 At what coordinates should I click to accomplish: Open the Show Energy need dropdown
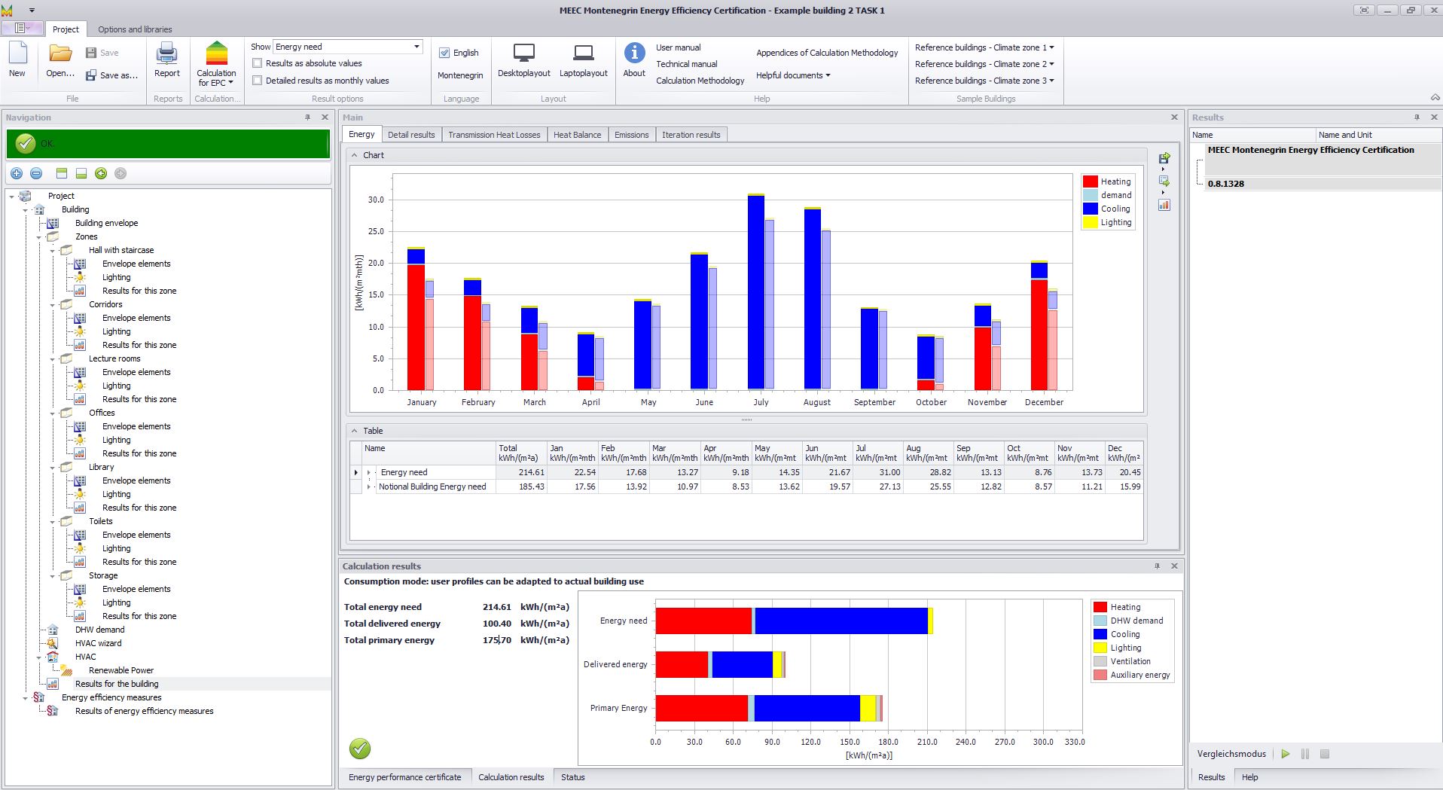coord(416,47)
